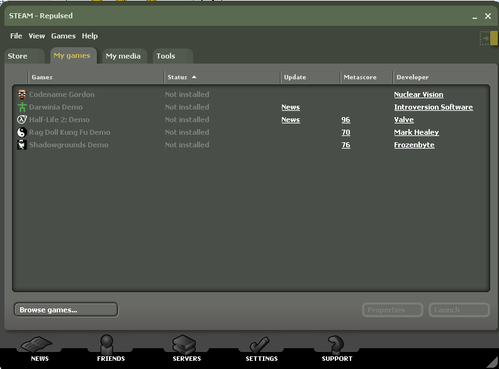The image size is (499, 369).
Task: Click the Browse games... button
Action: point(65,310)
